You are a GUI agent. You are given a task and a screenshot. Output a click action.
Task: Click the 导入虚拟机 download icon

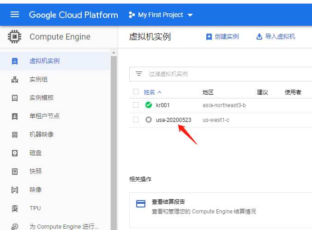click(x=259, y=36)
